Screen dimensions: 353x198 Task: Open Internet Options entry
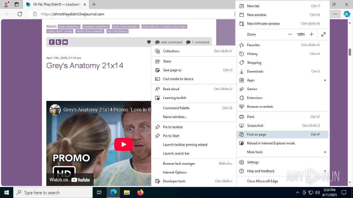(194, 172)
